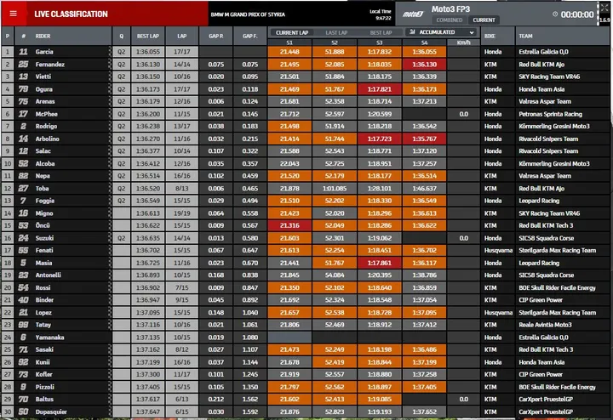Switch to COMBINED classification view

[450, 20]
